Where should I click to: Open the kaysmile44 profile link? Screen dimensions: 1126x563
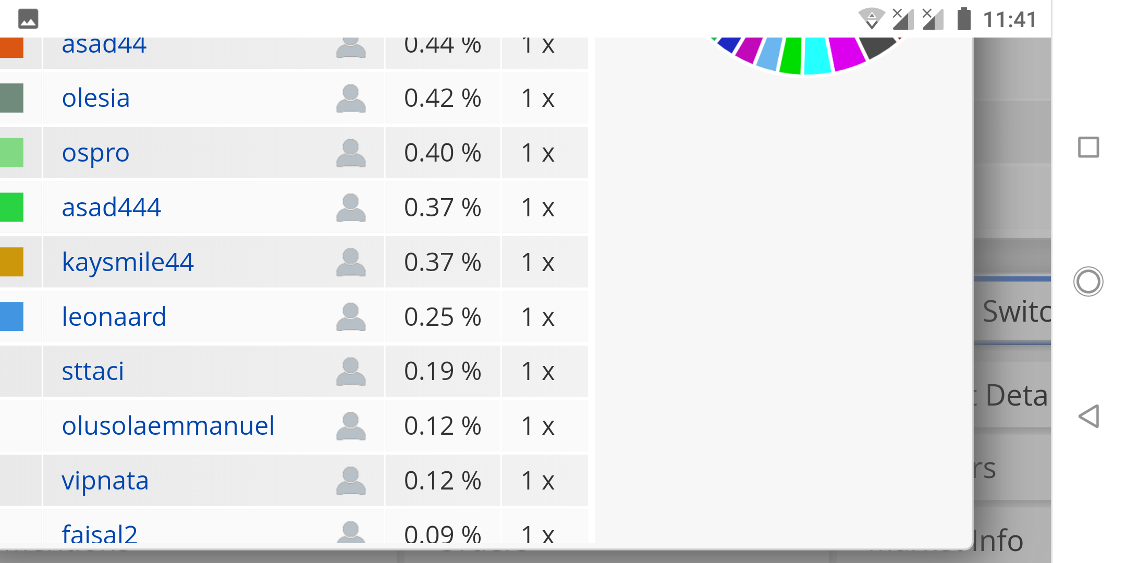pyautogui.click(x=128, y=262)
